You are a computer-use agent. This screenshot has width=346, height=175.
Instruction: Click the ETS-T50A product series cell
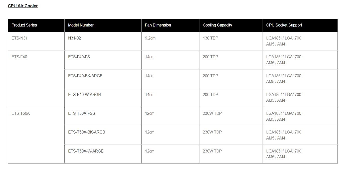(x=21, y=113)
